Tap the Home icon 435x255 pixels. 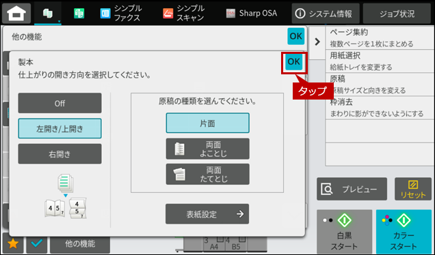click(16, 13)
